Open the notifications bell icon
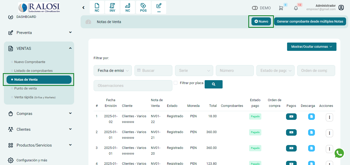350x165 pixels. click(x=296, y=8)
